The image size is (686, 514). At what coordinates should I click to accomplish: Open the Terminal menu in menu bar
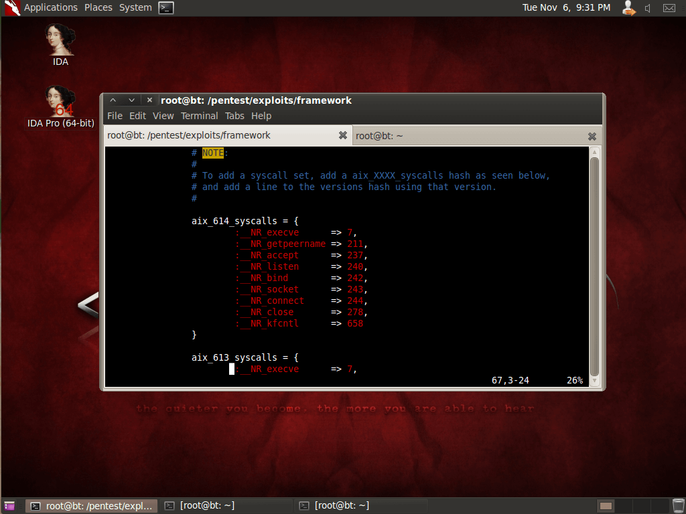[199, 116]
